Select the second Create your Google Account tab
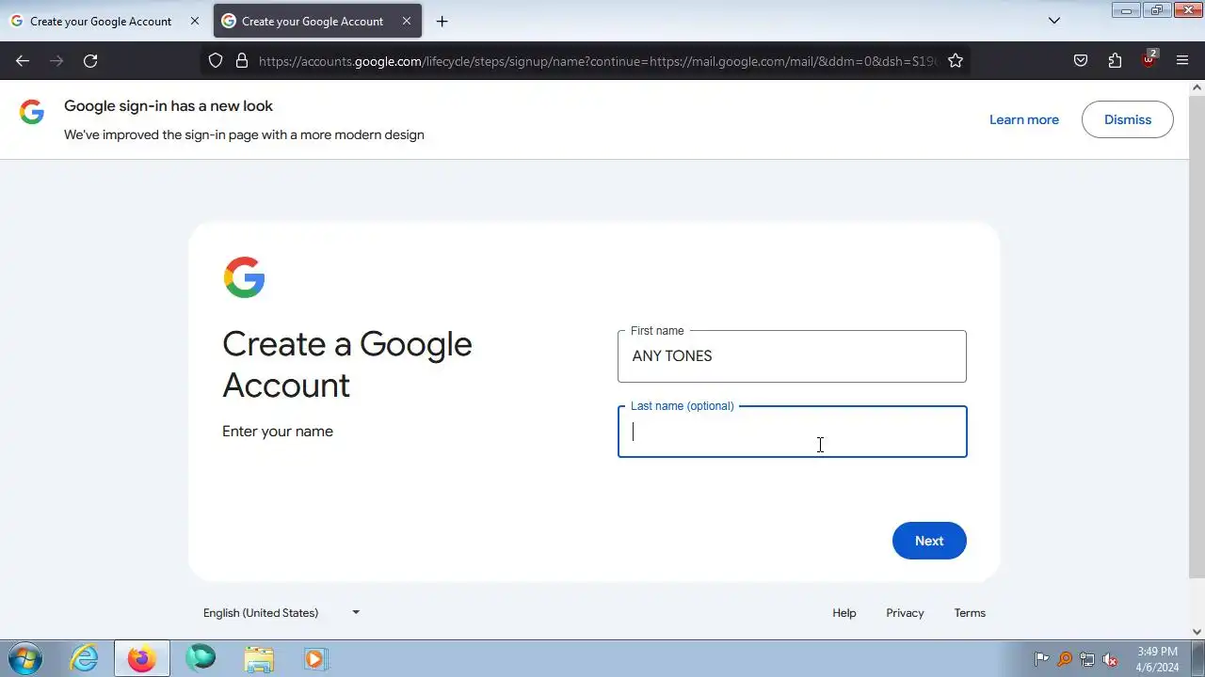The image size is (1205, 677). [x=317, y=21]
